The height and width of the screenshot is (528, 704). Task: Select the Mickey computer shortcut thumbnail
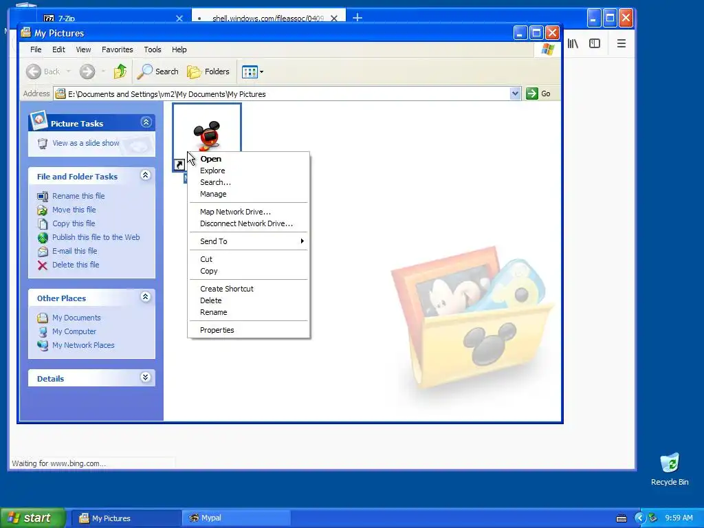click(x=207, y=128)
